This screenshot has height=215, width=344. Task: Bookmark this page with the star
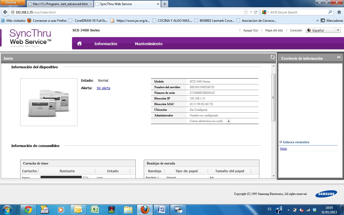pyautogui.click(x=246, y=12)
